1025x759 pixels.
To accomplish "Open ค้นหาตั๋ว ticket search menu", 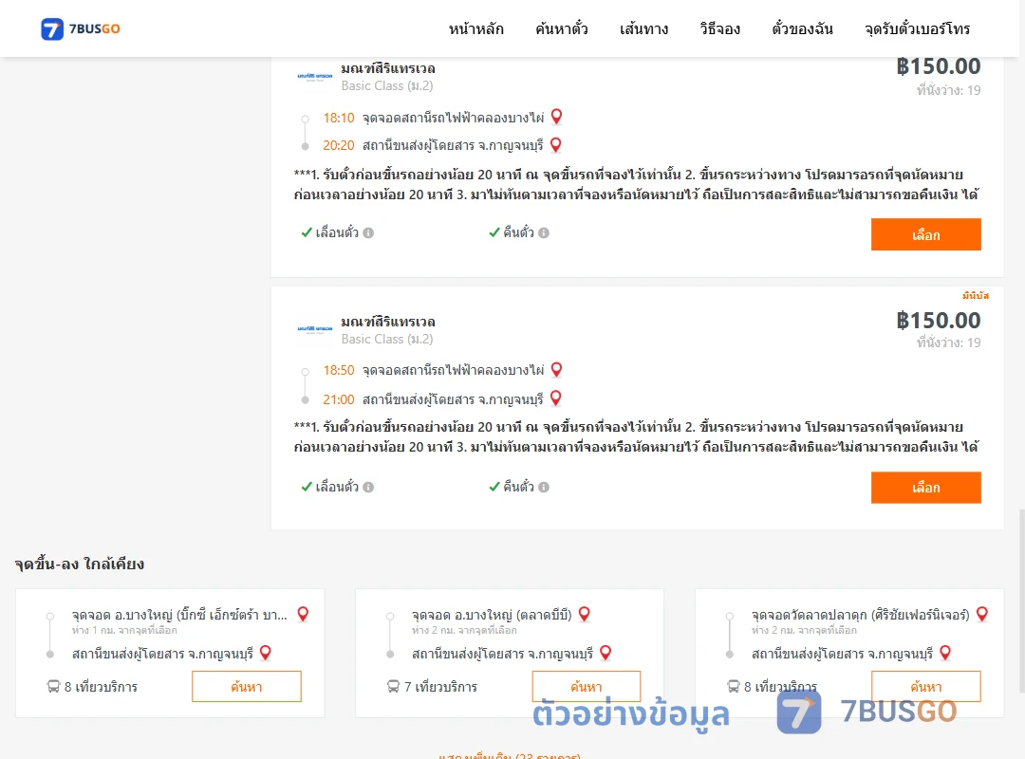I will point(562,28).
